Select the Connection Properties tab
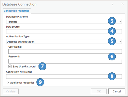Screen dimensions: 128x97 (x=17, y=11)
